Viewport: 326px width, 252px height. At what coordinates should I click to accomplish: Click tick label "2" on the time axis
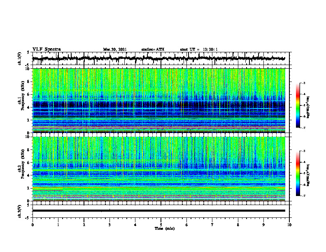click(84, 225)
